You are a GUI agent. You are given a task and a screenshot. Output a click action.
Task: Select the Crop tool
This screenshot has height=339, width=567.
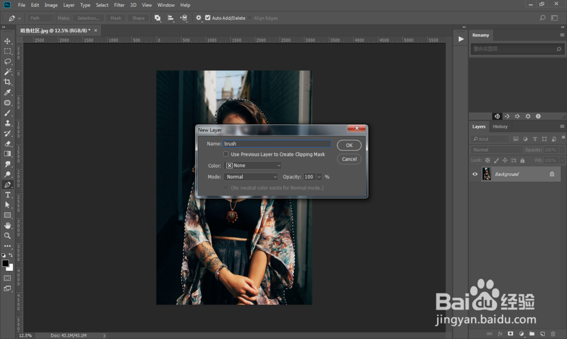[7, 82]
